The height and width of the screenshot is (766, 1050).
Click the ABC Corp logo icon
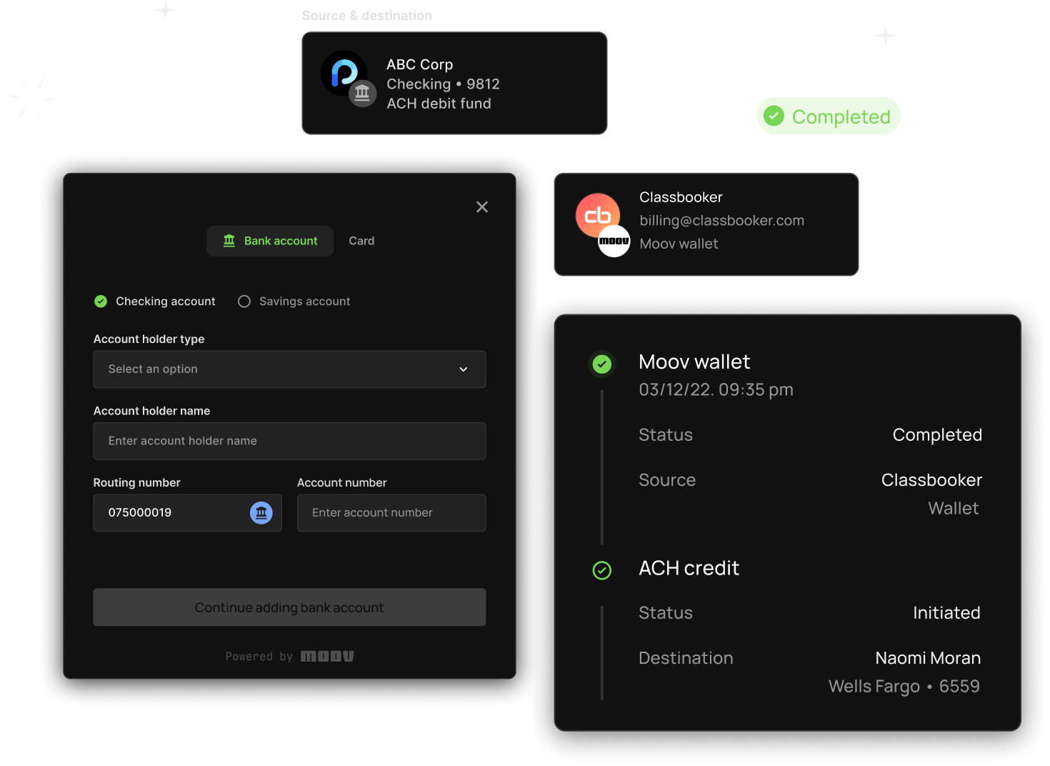click(x=344, y=73)
